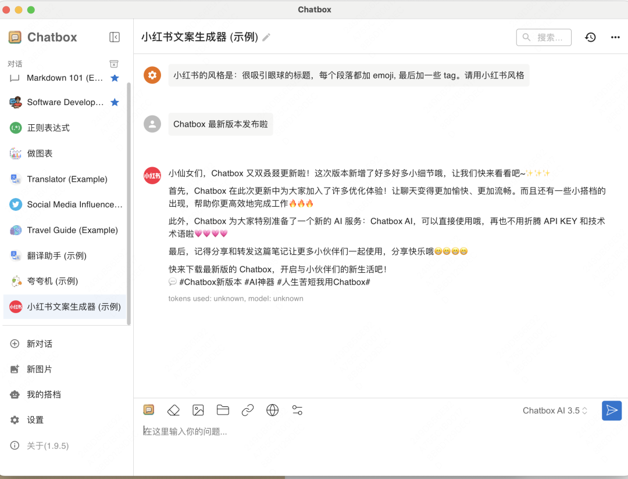
Task: Click the system prompt message bubble
Action: (348, 75)
